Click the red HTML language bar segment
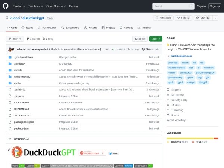Screen dimensions: 224x168 pos(216,138)
